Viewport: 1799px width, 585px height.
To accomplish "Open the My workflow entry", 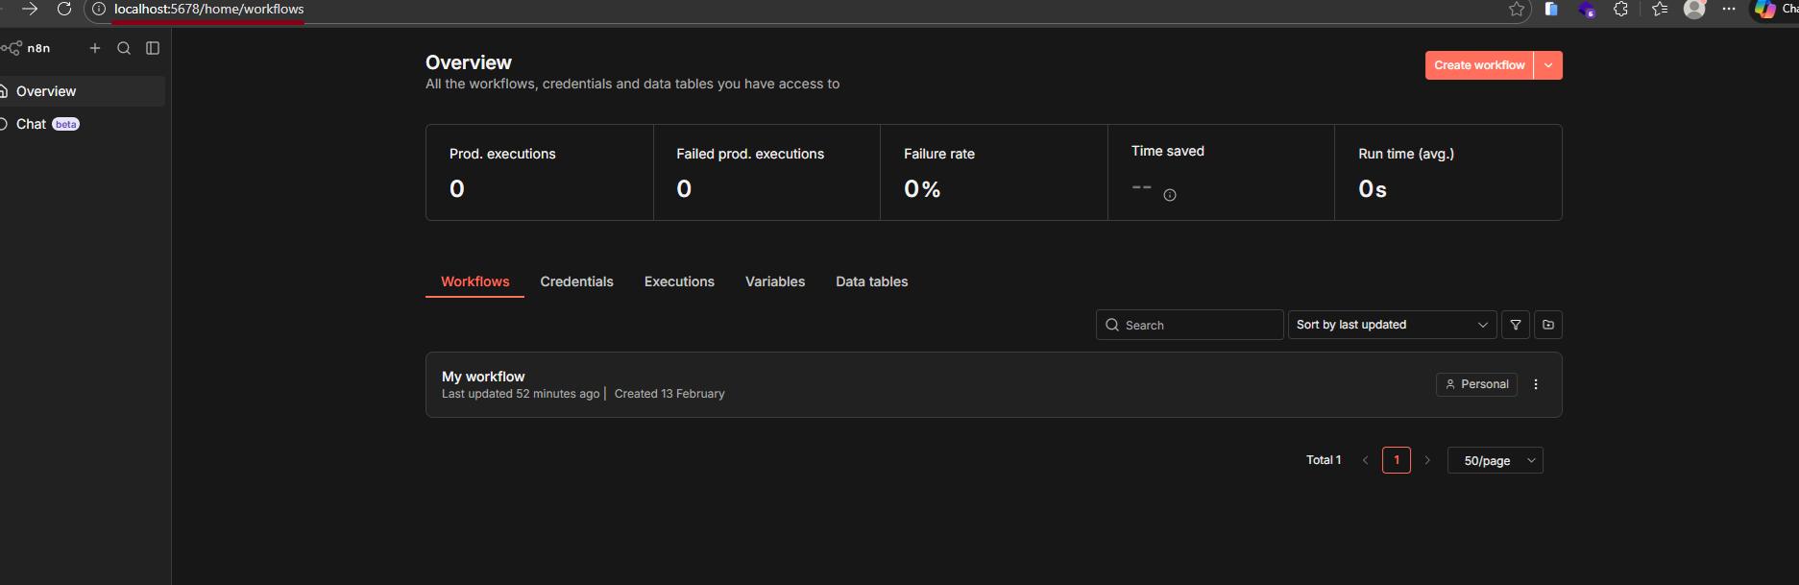I will pyautogui.click(x=483, y=377).
